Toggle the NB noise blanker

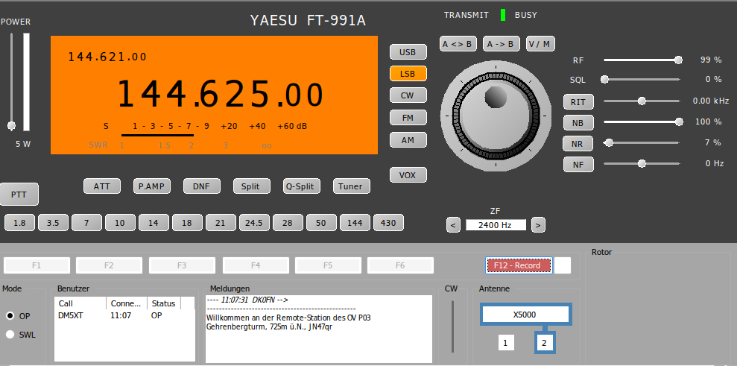pyautogui.click(x=578, y=123)
